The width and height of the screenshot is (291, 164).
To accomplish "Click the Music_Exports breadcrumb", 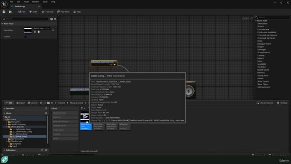I will tap(76, 103).
